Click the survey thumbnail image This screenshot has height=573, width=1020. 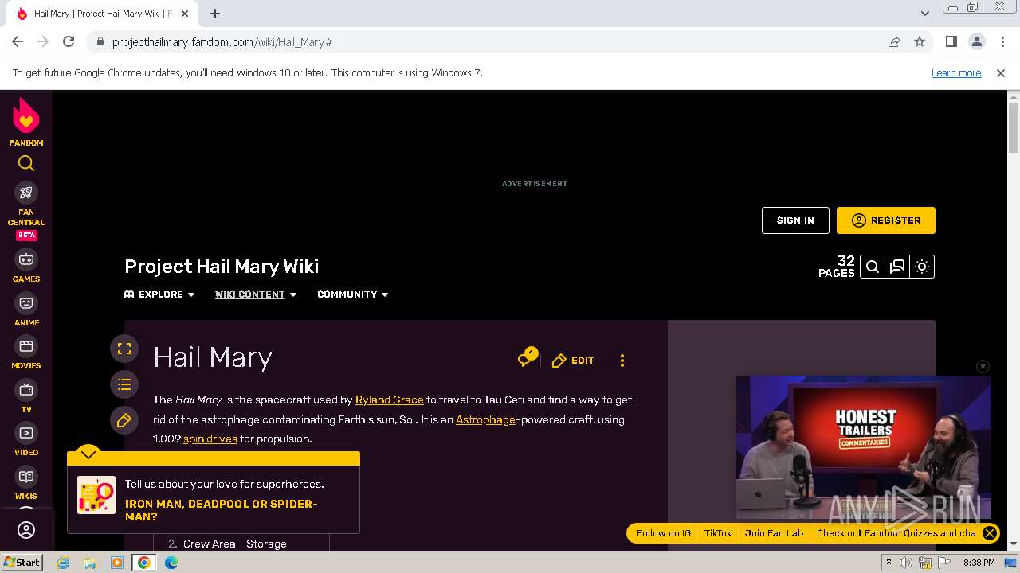tap(96, 495)
